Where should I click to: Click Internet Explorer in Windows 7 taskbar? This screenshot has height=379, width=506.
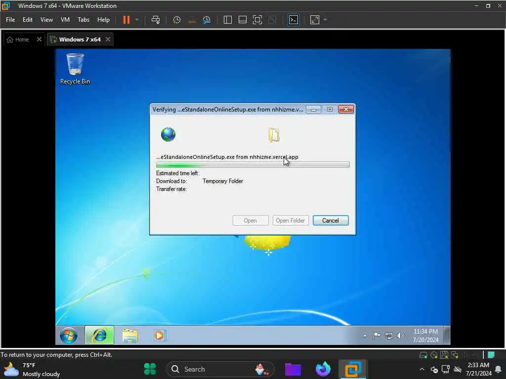click(99, 336)
